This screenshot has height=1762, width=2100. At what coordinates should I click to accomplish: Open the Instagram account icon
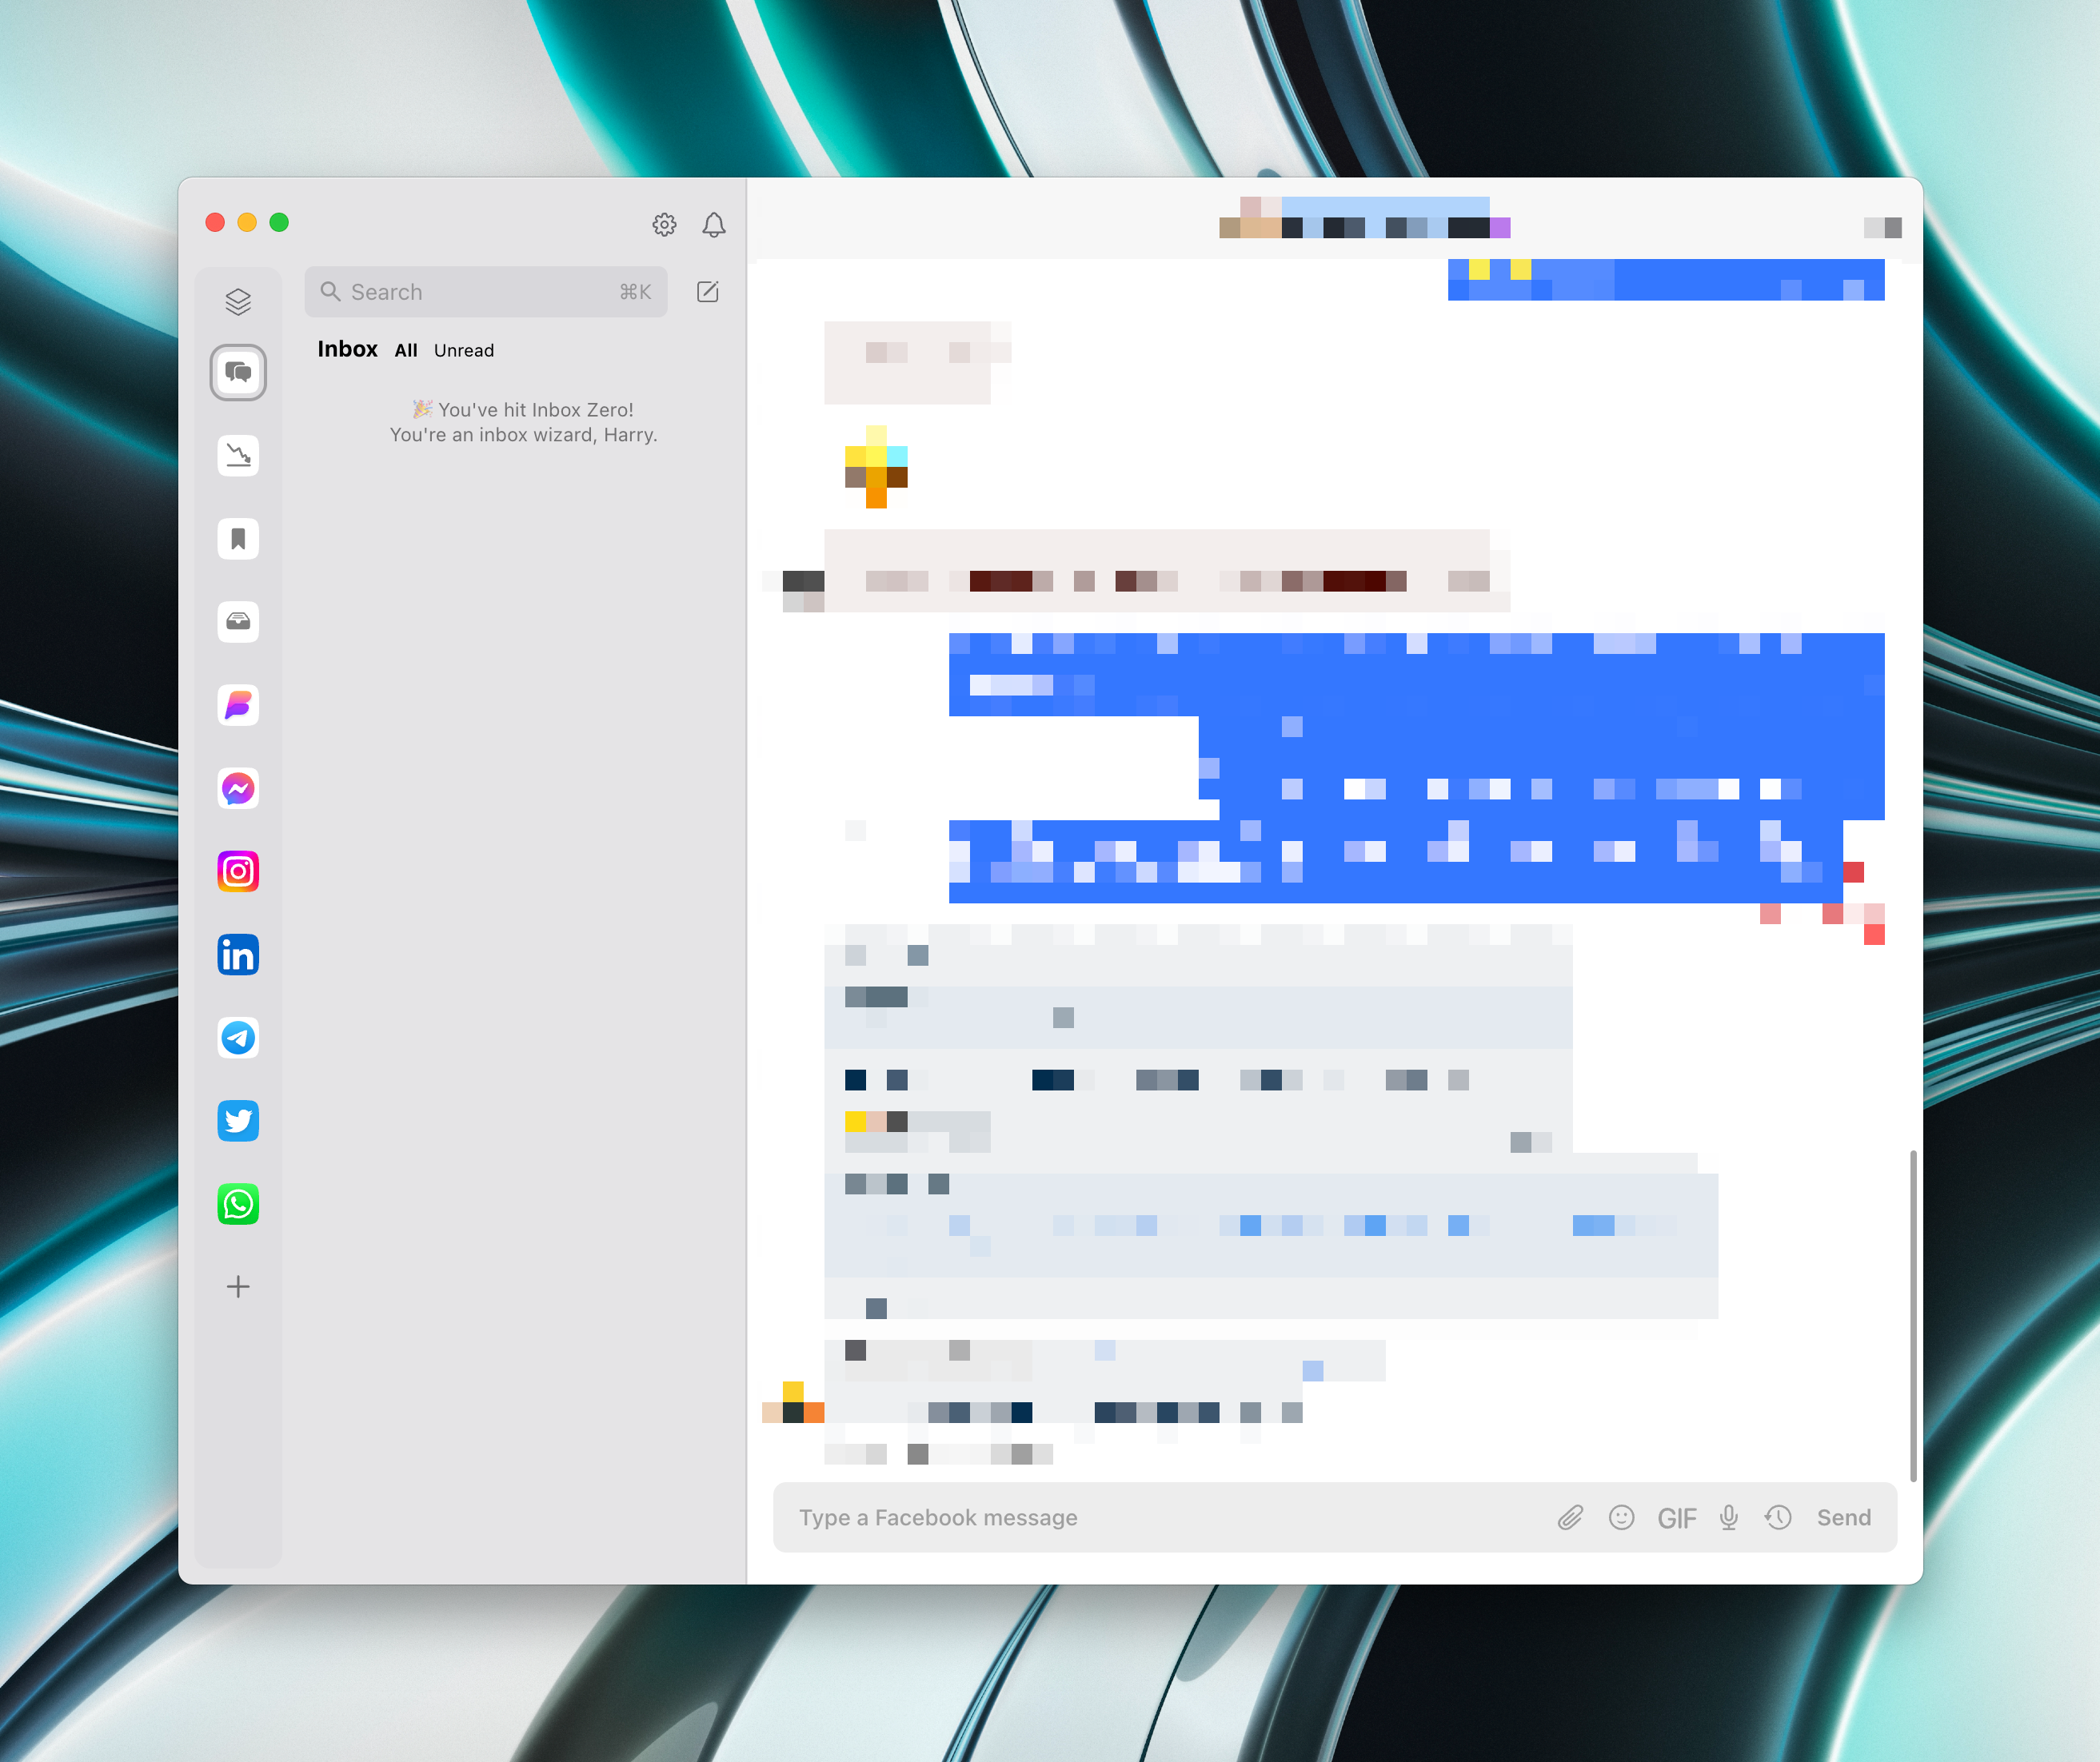coord(238,871)
